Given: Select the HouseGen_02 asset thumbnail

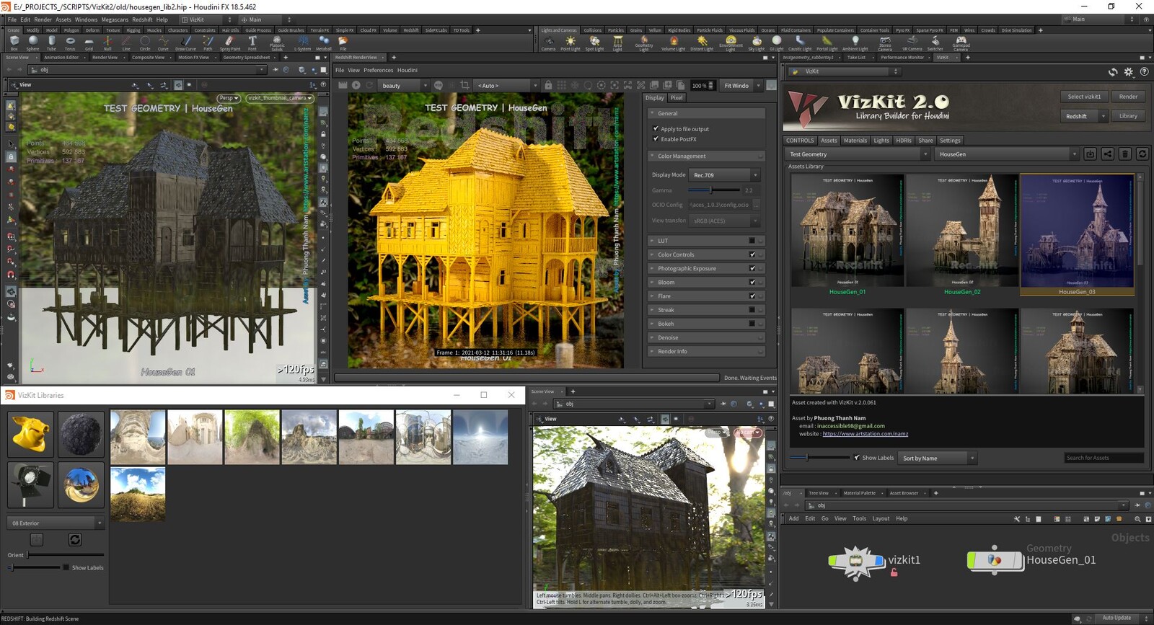Looking at the screenshot, I should point(962,234).
